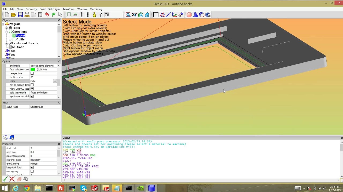Open the Machining menu
343x192 pixels.
tap(96, 9)
